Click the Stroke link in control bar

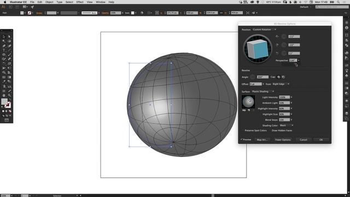click(x=39, y=13)
